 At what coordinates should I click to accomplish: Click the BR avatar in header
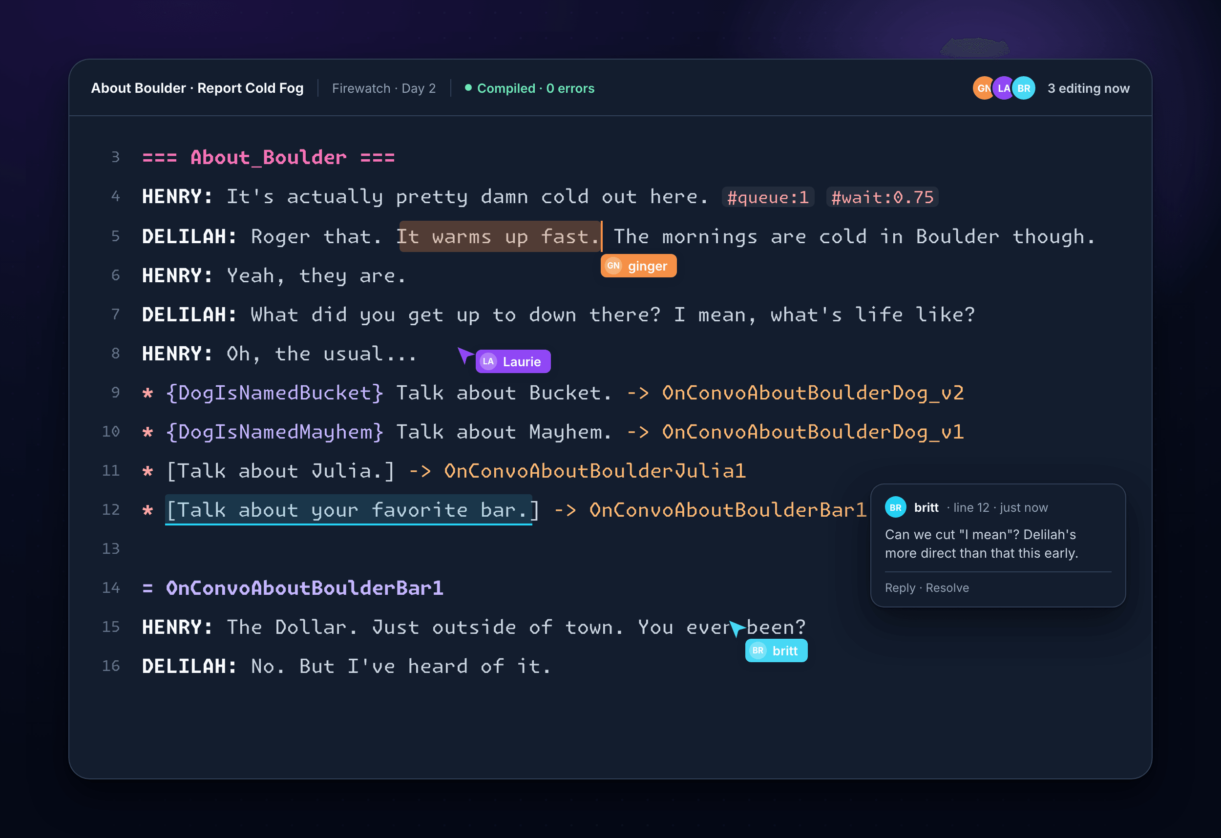point(1024,88)
